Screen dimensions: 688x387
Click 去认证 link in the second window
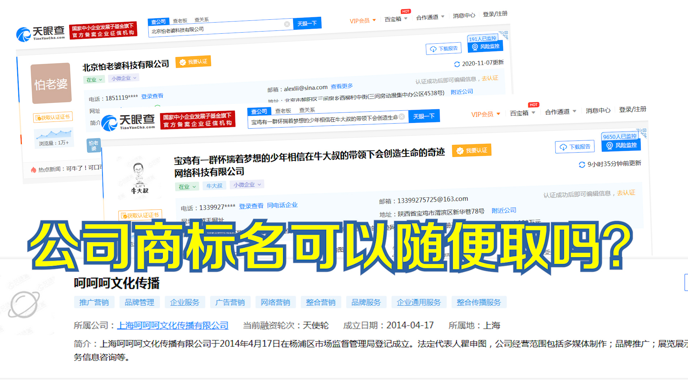coord(626,193)
